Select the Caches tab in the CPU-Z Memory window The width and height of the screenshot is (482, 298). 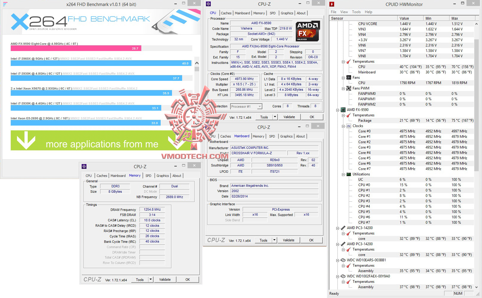102,176
